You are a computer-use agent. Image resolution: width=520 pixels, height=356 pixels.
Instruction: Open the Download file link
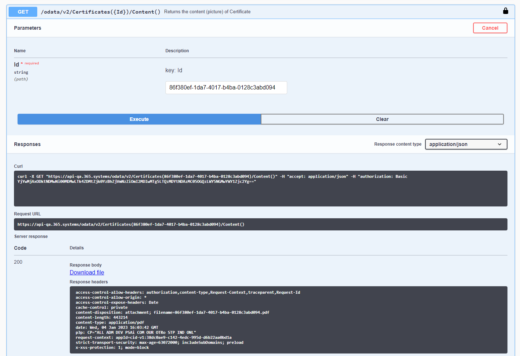(87, 273)
